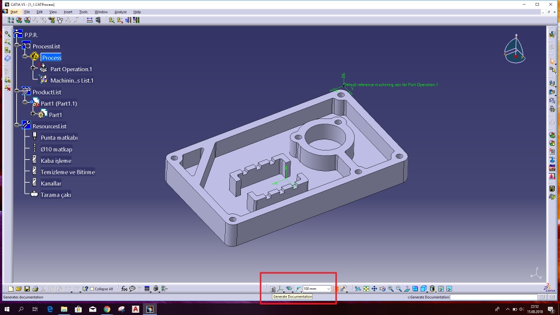Click the Fly mode icon
Viewport: 560px width, 315px height.
(x=358, y=289)
